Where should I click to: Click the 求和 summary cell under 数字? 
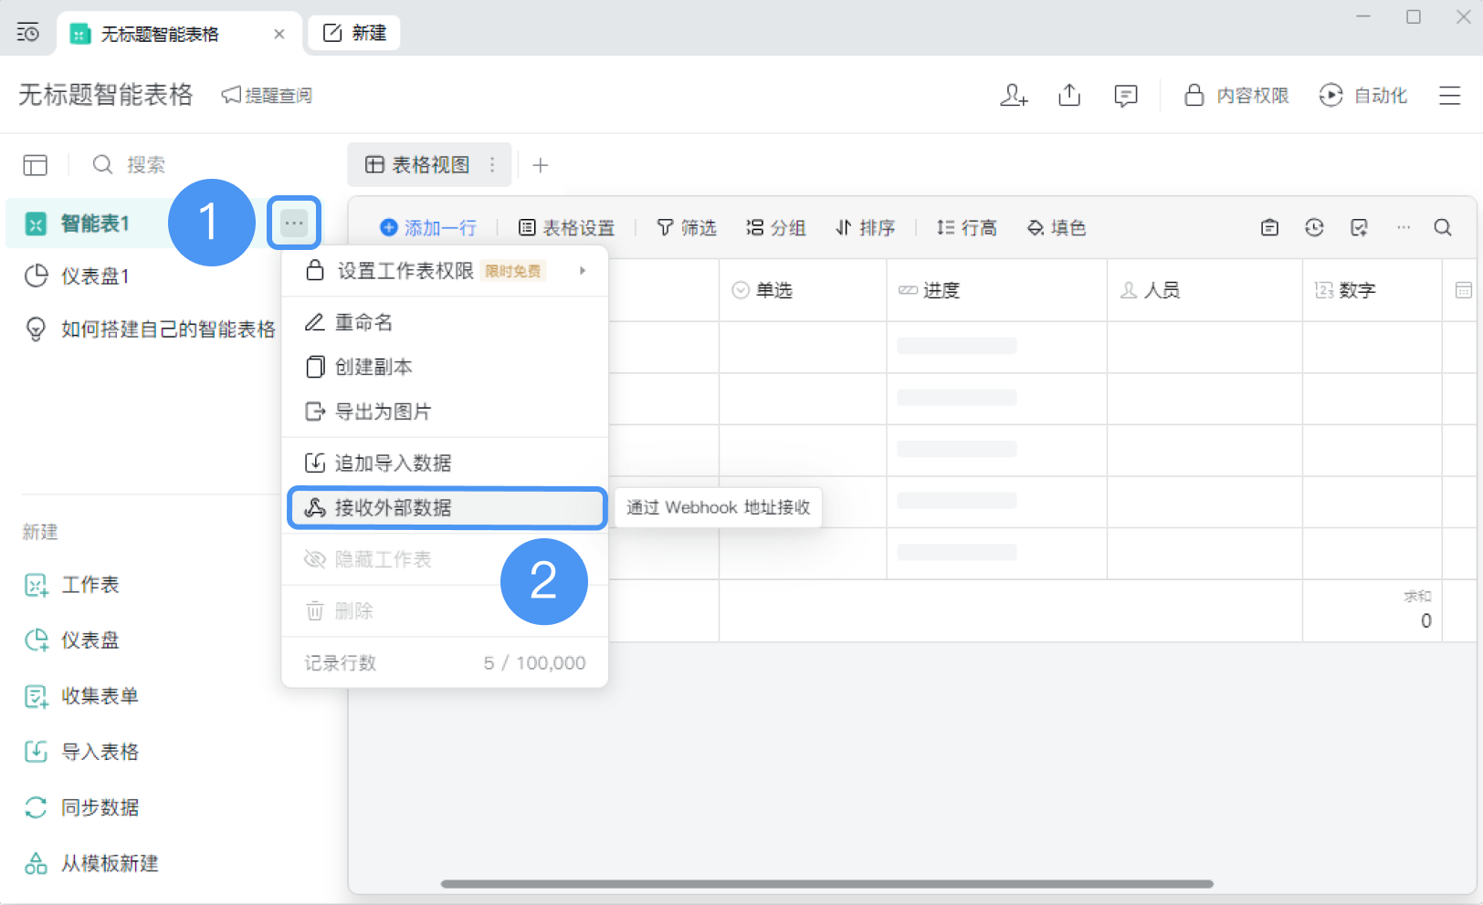pyautogui.click(x=1372, y=610)
